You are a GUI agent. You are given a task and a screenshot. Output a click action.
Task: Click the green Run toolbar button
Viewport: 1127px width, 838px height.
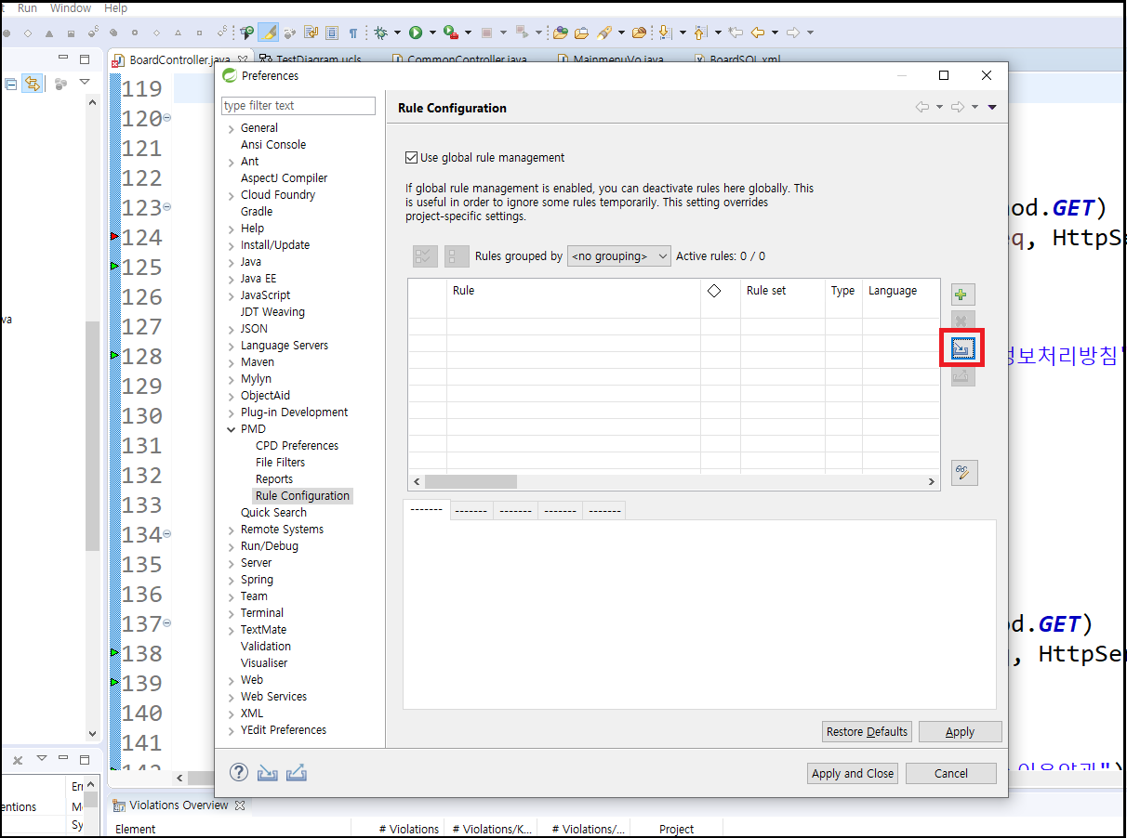pos(416,33)
